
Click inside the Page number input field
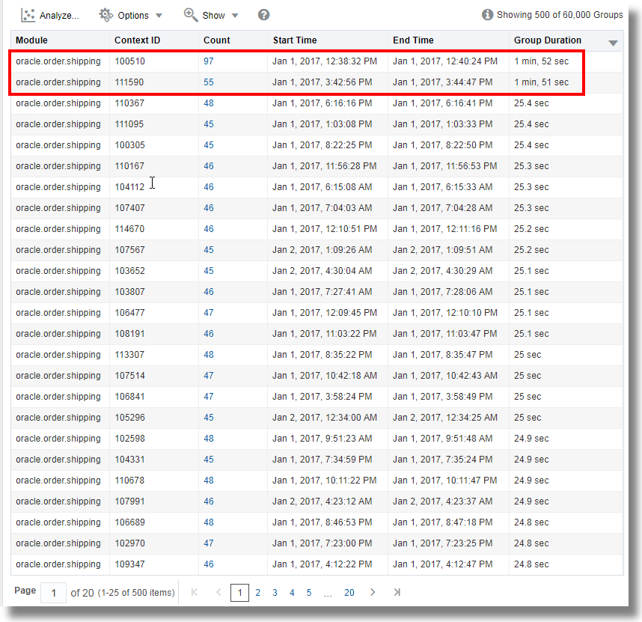point(53,591)
